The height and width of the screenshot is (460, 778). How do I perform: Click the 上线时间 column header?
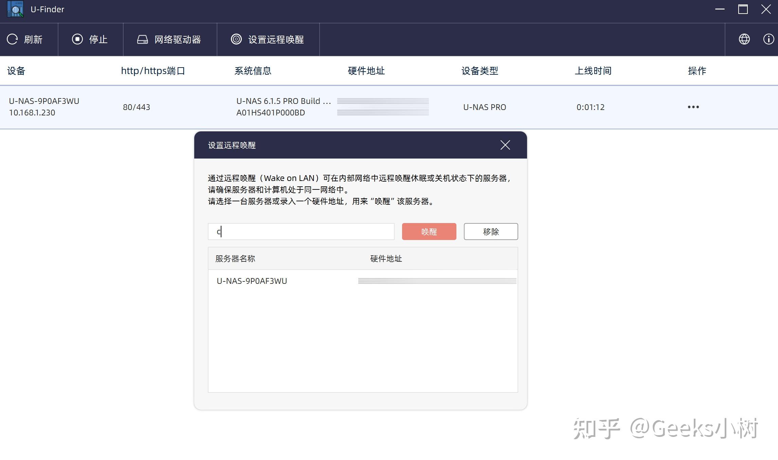click(593, 71)
